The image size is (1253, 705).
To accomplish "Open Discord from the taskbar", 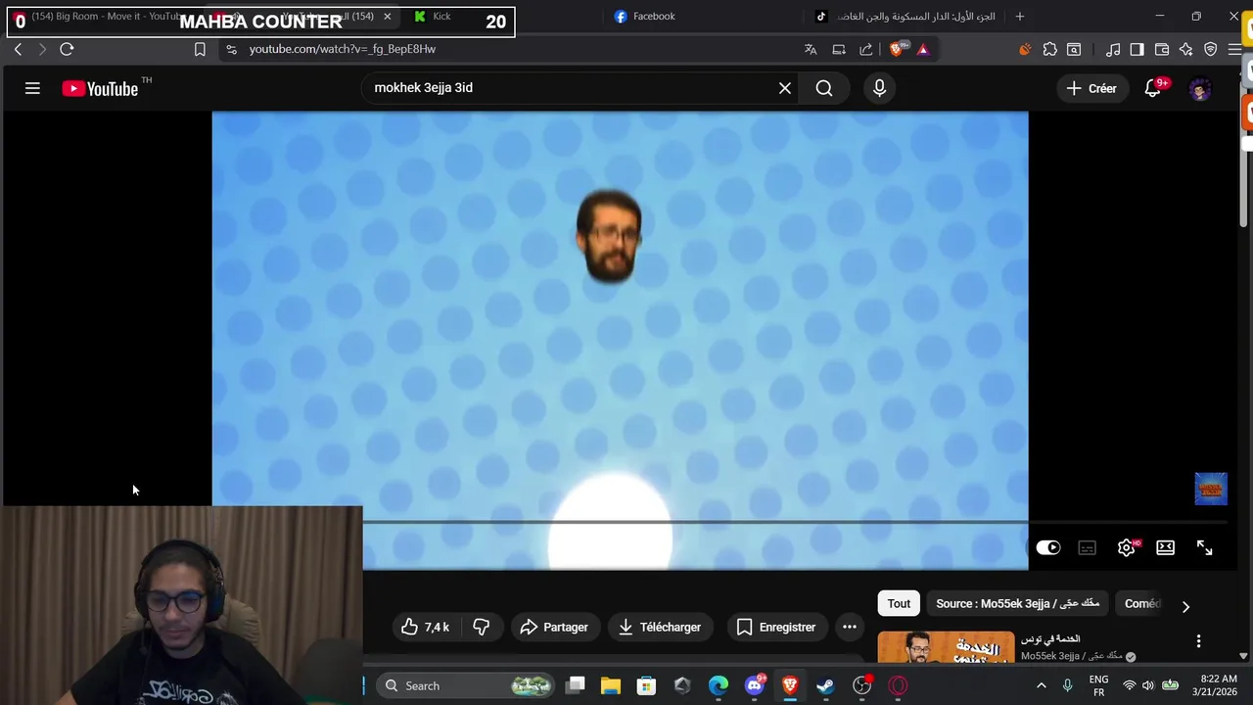I will (754, 685).
